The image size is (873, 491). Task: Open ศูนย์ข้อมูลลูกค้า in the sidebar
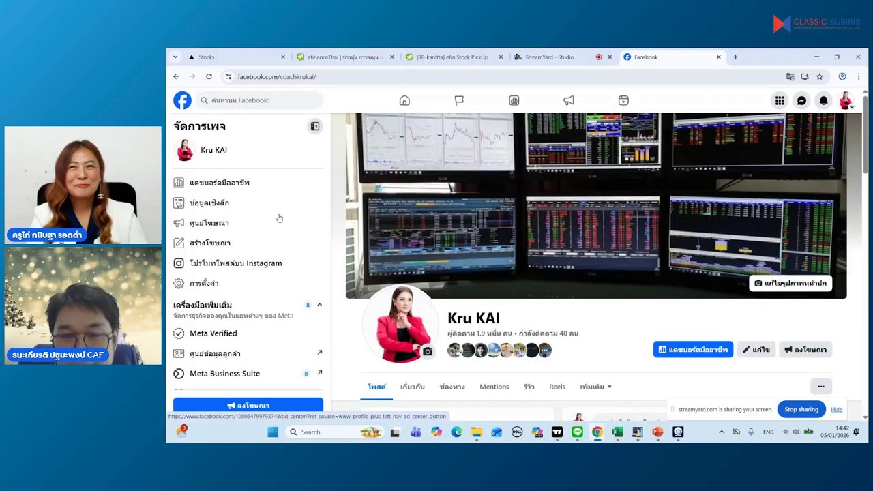click(x=248, y=353)
